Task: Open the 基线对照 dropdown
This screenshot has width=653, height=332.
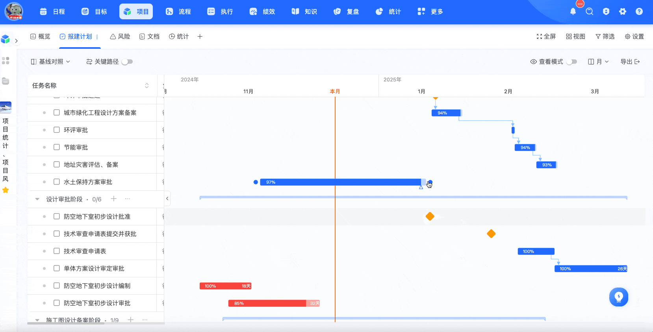Action: 50,62
